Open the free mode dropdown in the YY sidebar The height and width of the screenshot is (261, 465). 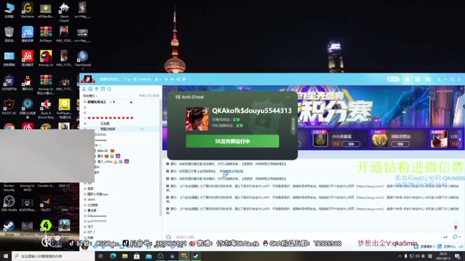90,96
